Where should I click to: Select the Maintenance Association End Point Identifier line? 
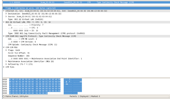45,59
